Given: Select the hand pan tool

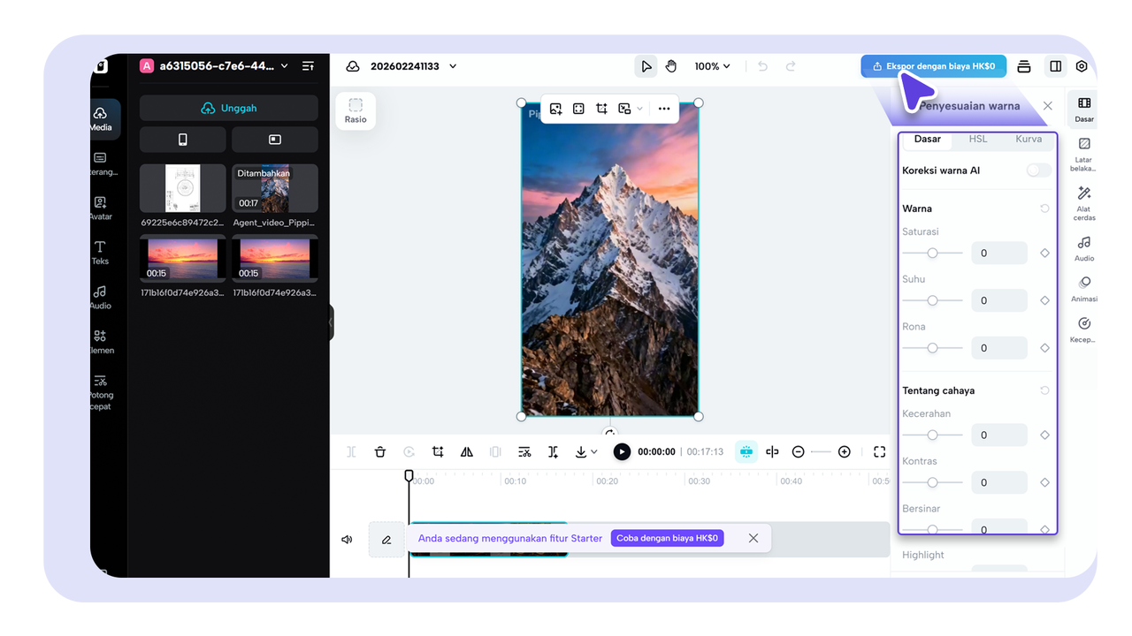Looking at the screenshot, I should (x=671, y=66).
